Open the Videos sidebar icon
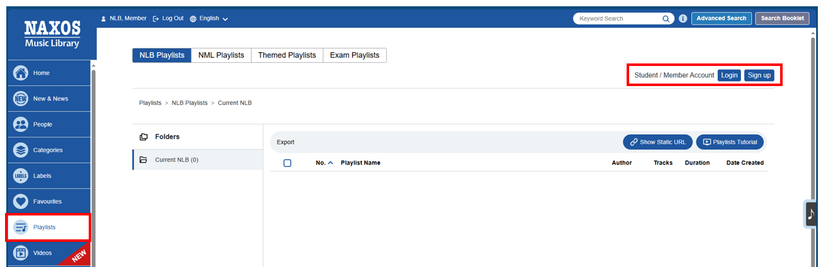 tap(21, 253)
